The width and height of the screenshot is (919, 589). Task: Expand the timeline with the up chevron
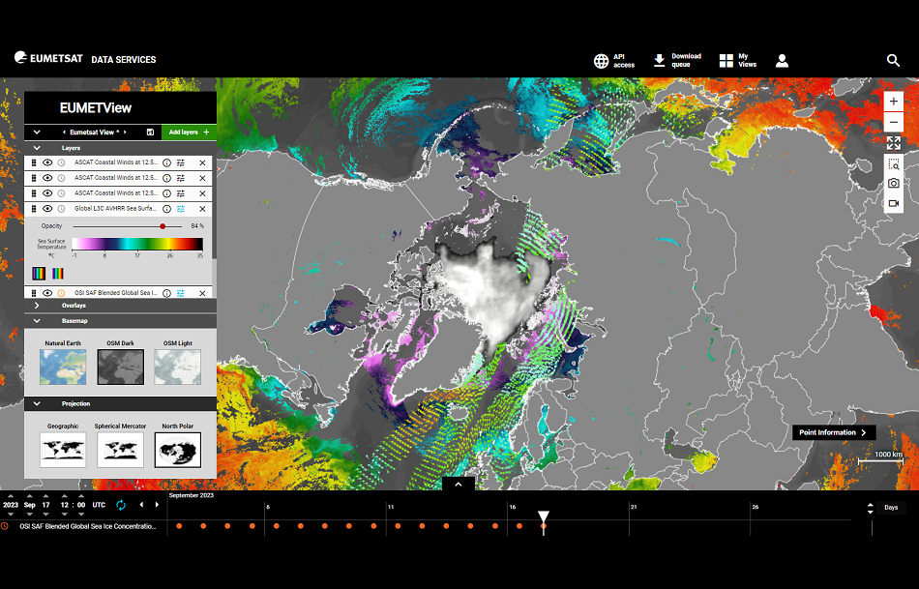459,485
